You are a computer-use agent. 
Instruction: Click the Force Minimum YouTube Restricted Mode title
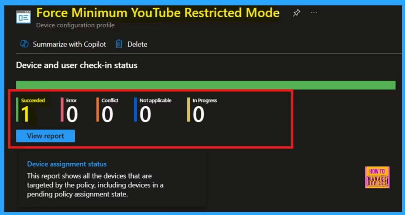(x=158, y=13)
